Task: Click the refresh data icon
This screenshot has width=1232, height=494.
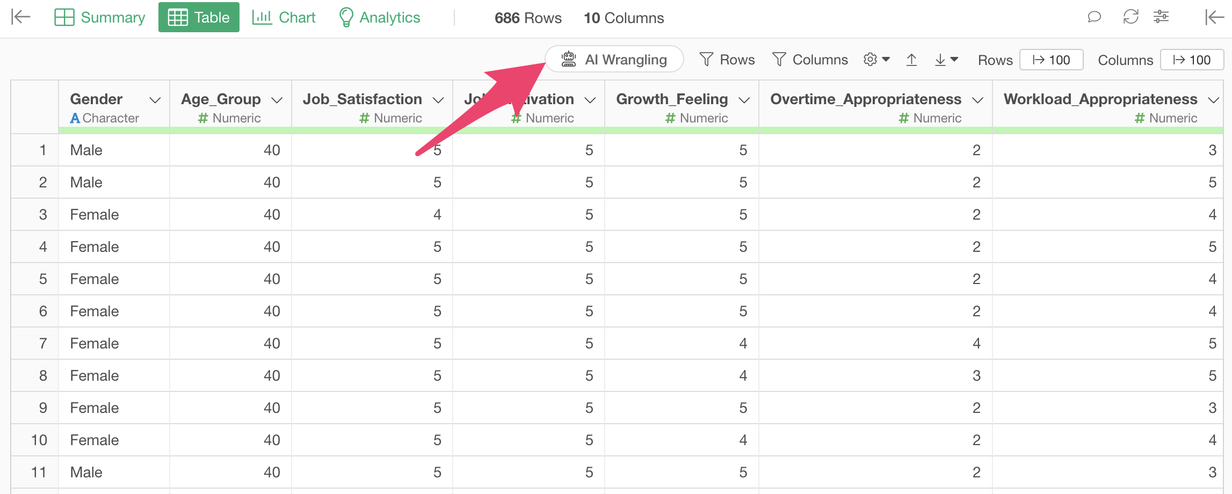Action: pos(1130,17)
